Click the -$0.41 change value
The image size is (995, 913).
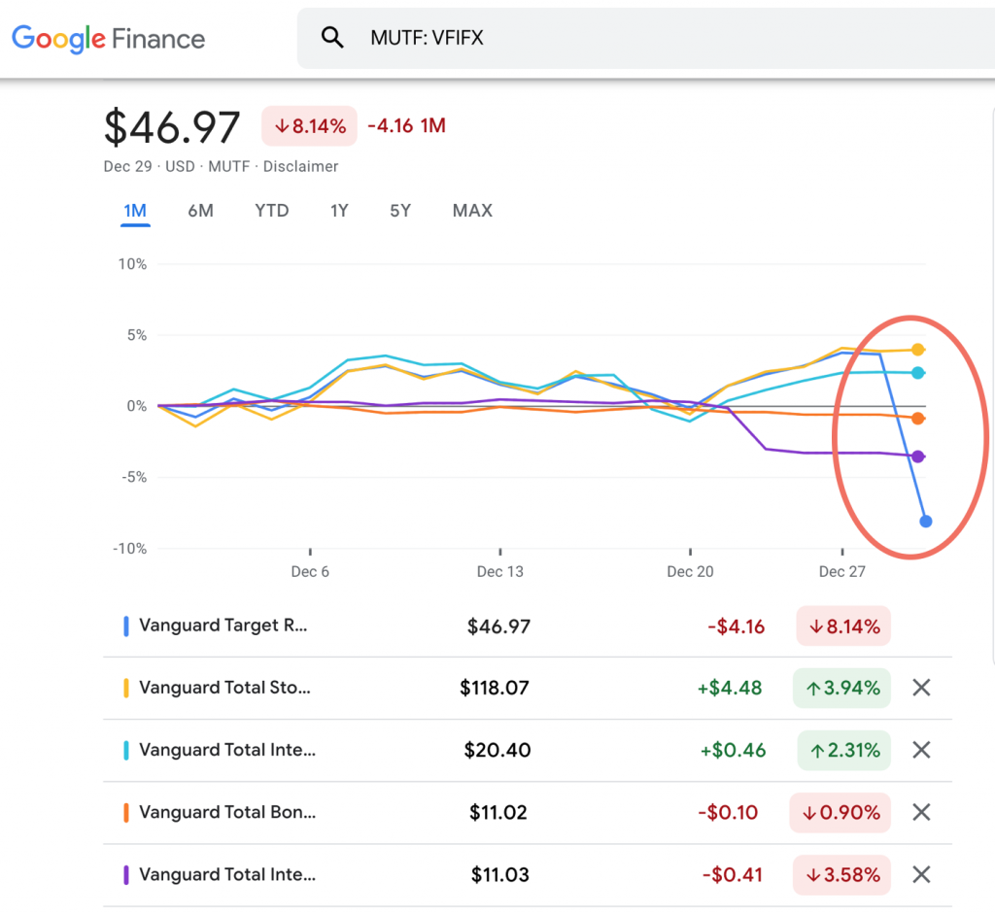click(733, 875)
